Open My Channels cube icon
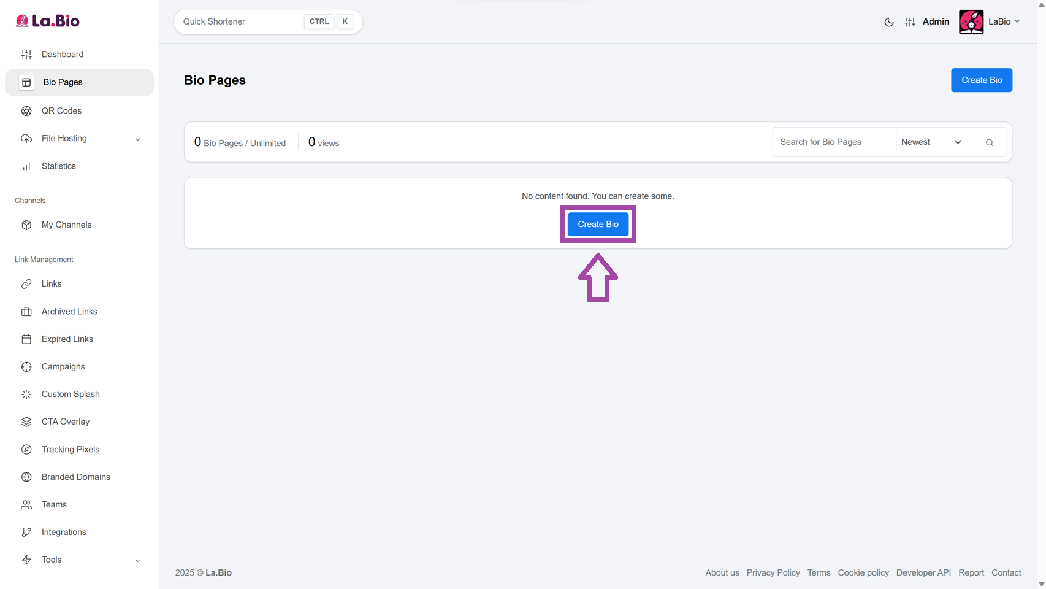The height and width of the screenshot is (589, 1046). (26, 225)
